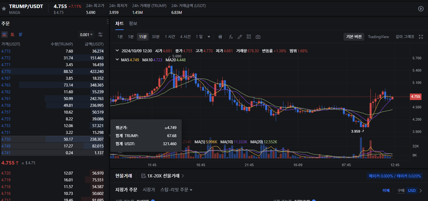Switch chart to TradingView mode
Viewport: 428px width, 201px height.
pos(378,37)
